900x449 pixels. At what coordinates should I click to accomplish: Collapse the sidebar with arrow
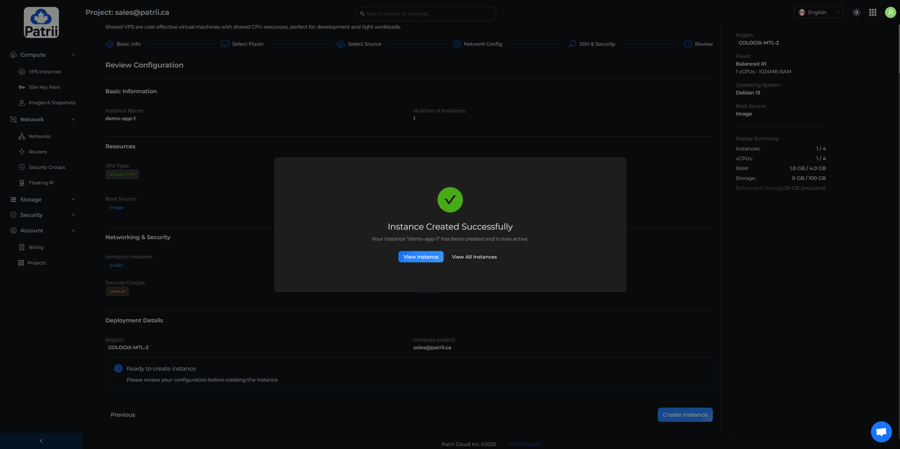[41, 441]
